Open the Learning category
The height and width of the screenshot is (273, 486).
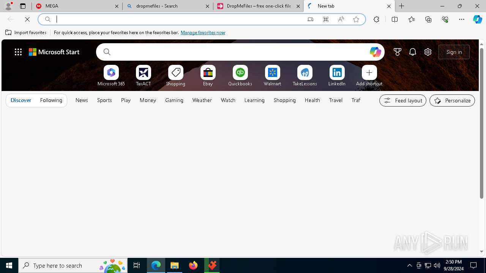coord(254,100)
